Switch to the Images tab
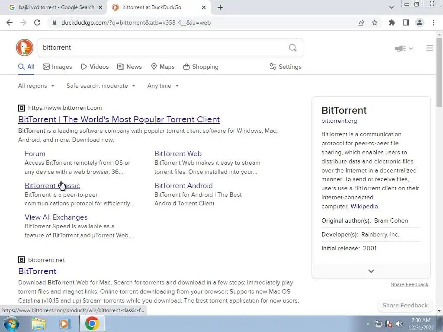Viewport: 443px width, 332px height. tap(58, 67)
